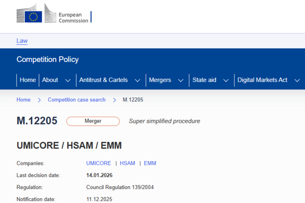Viewport: 305px width, 203px height.
Task: Open the State aid menu item
Action: coord(204,80)
